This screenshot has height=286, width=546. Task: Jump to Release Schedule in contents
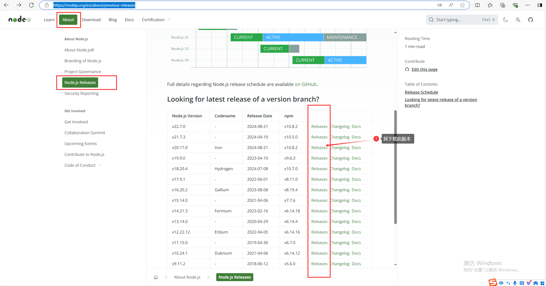point(421,92)
